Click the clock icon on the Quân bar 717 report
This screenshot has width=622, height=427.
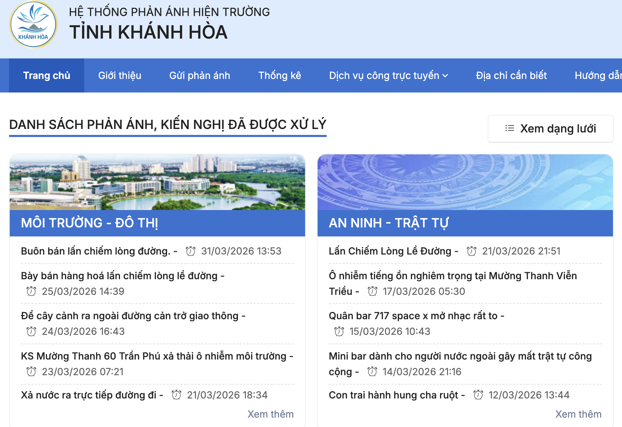[x=339, y=331]
